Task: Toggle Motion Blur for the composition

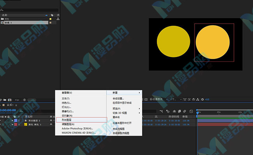Action: tap(184, 111)
